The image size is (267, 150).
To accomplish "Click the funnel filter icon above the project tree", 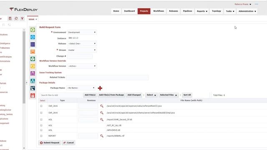I will (22, 18).
